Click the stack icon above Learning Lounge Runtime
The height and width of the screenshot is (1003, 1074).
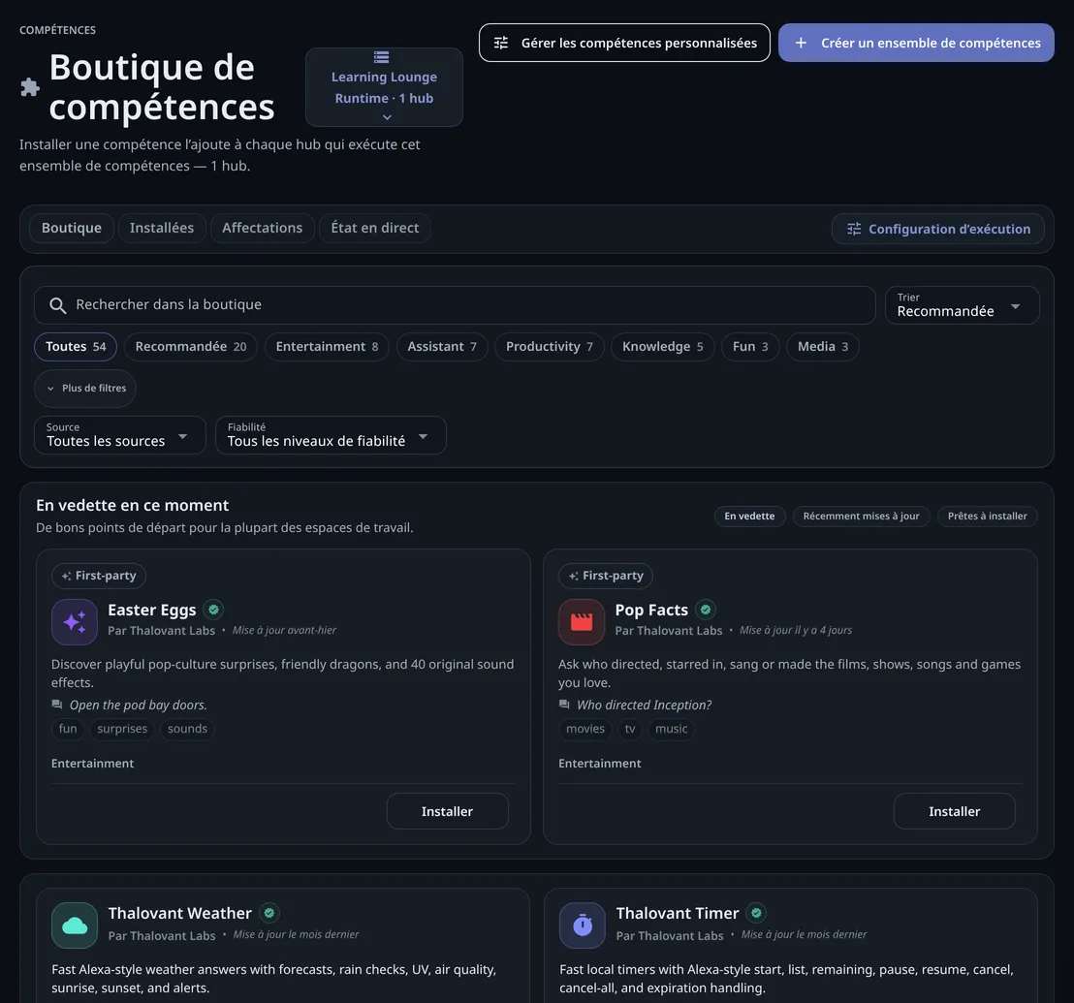tap(382, 57)
